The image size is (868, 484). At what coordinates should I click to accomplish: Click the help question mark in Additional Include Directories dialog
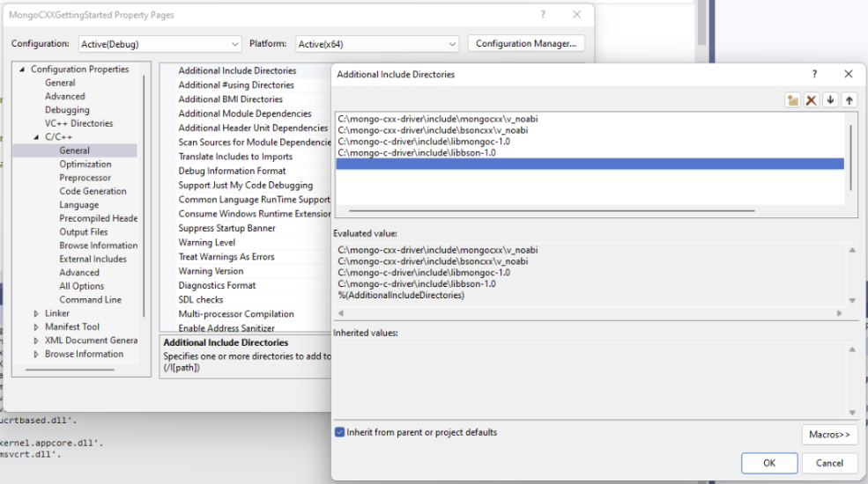[x=813, y=75]
